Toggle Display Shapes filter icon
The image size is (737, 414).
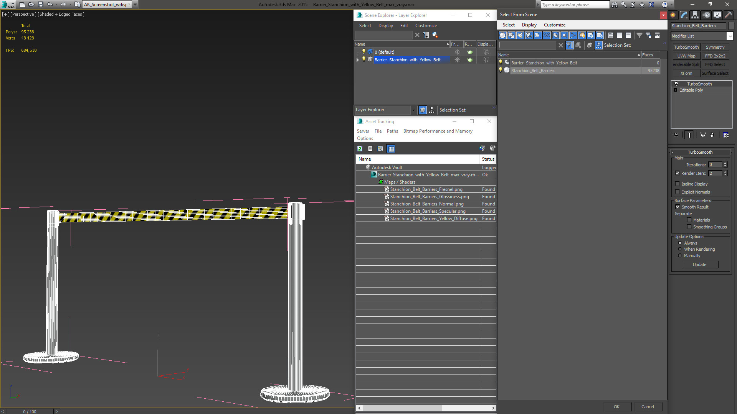[x=511, y=35]
